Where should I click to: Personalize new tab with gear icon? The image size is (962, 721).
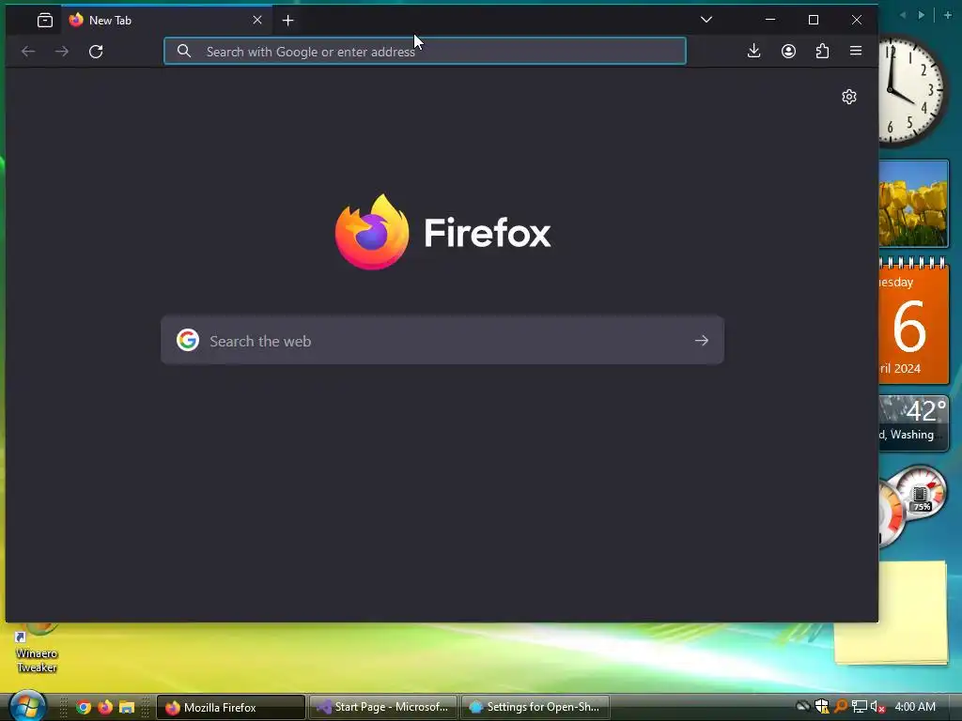click(849, 97)
